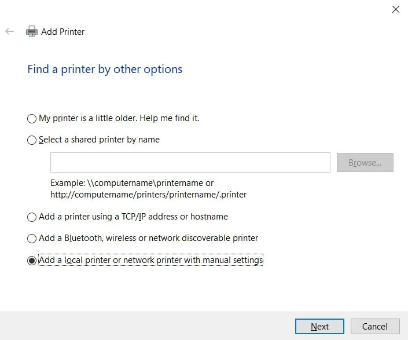Screen dimensions: 408x340
Task: Select the "My printer is a little older" radio button
Action: click(x=32, y=119)
